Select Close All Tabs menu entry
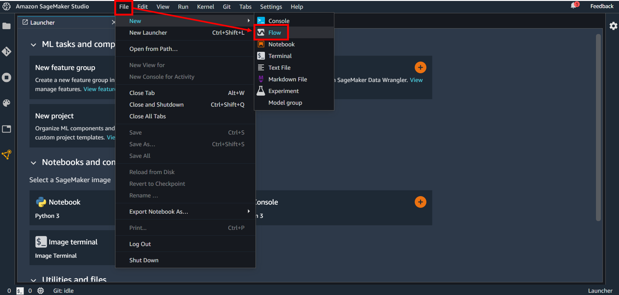 pyautogui.click(x=185, y=116)
